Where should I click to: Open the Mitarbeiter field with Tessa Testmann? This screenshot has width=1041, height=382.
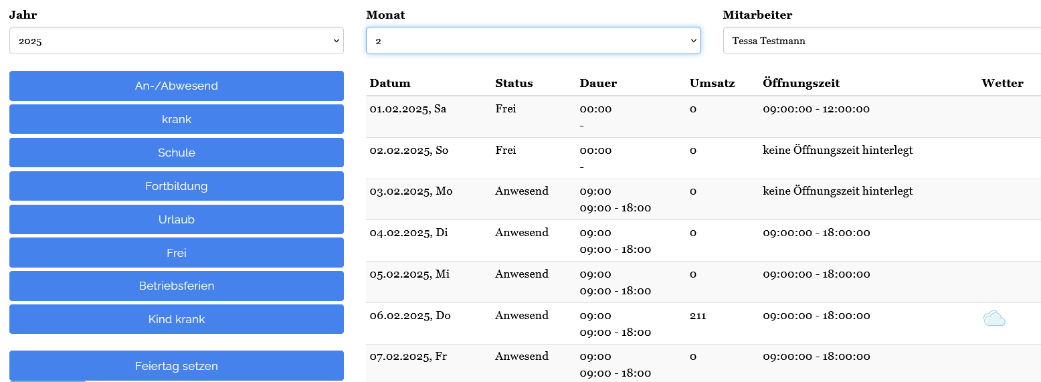[881, 41]
